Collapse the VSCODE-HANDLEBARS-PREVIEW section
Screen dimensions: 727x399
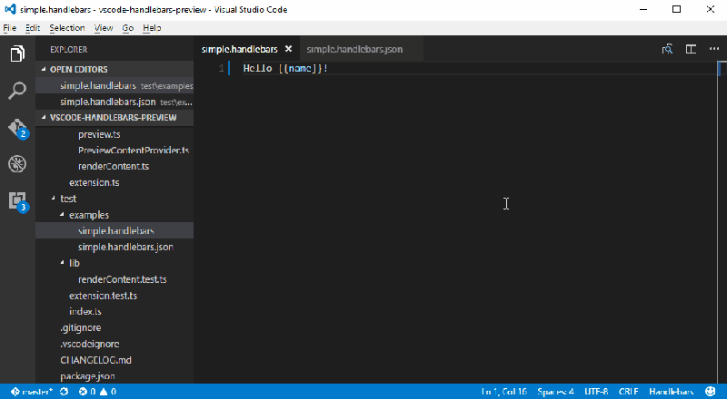(x=115, y=118)
